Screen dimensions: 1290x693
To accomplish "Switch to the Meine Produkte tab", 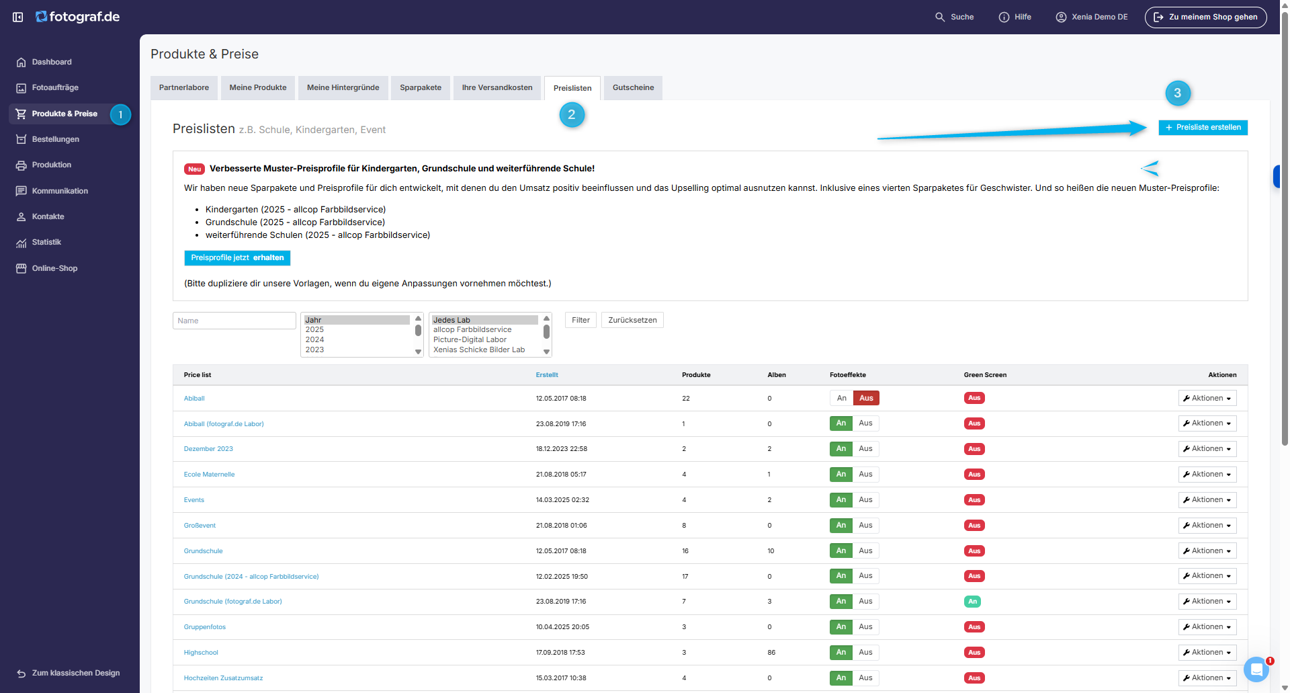I will (258, 88).
